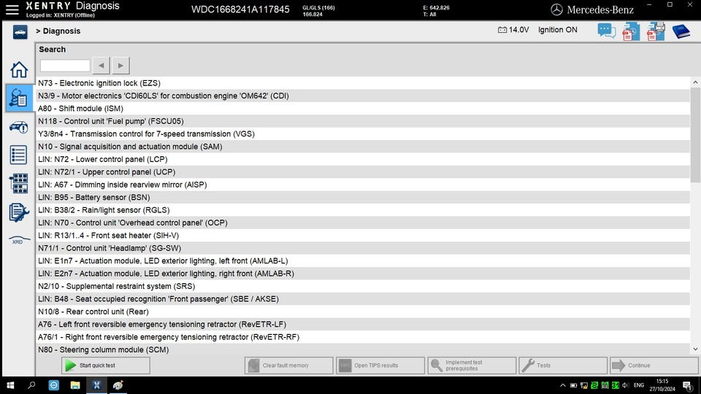This screenshot has width=701, height=394.
Task: Click the XRD sidebar icon
Action: pos(19,240)
